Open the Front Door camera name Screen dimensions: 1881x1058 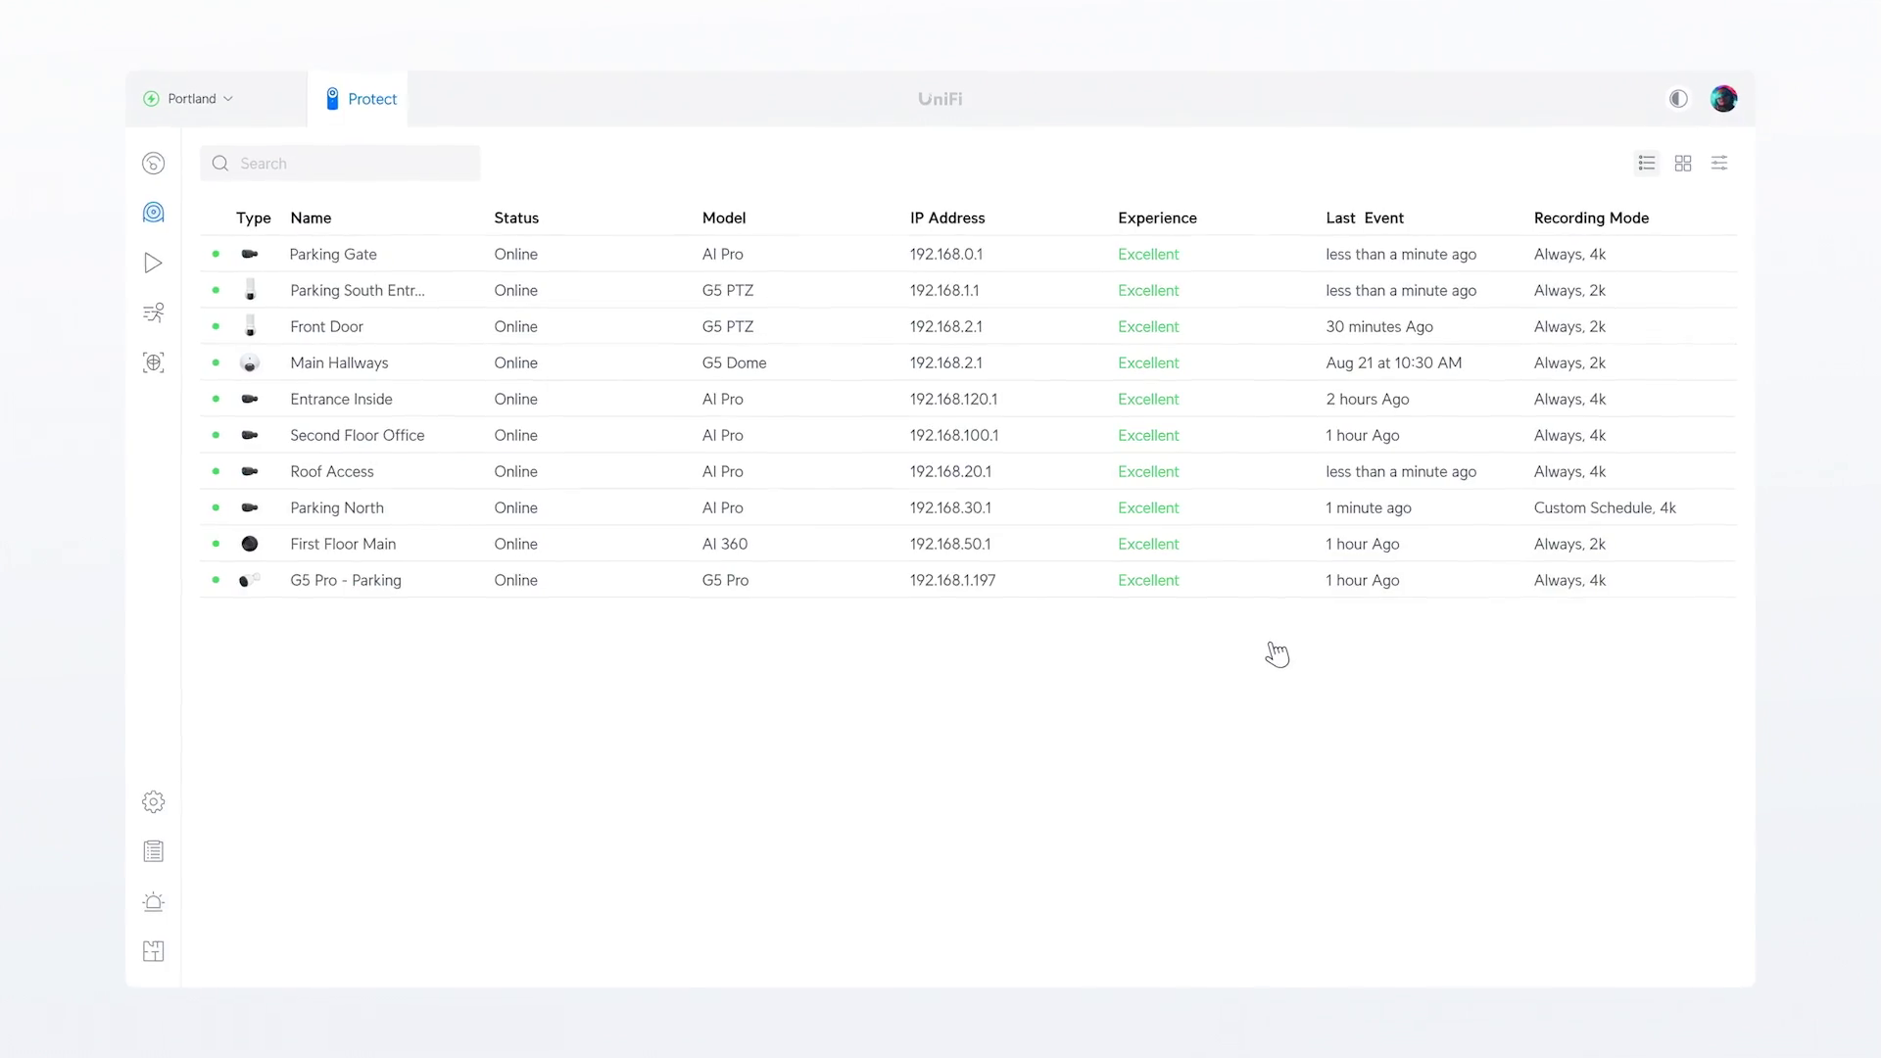[x=326, y=326]
